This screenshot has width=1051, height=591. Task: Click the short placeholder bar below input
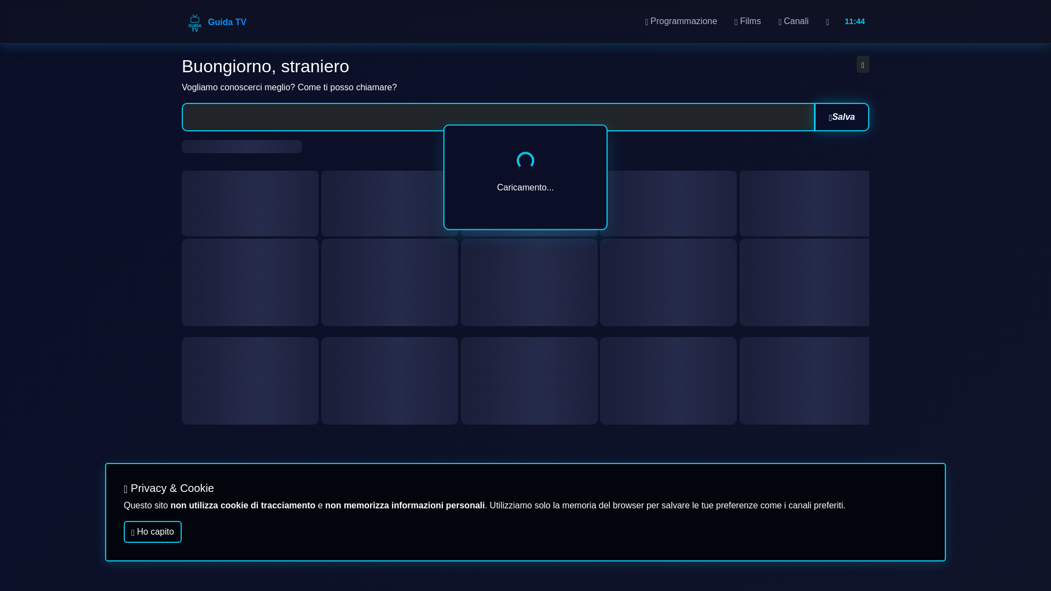(241, 147)
